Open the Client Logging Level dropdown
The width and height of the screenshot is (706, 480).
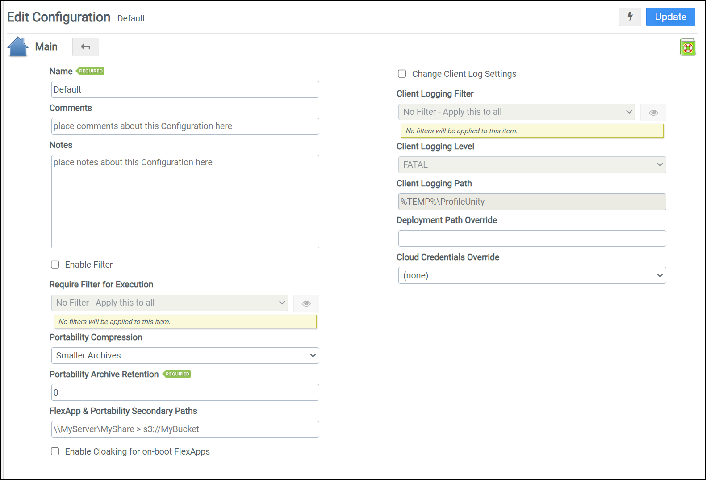point(532,165)
